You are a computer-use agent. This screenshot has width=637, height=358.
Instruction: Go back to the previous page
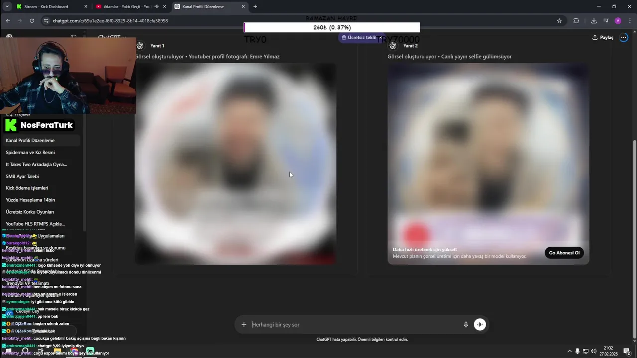8,21
